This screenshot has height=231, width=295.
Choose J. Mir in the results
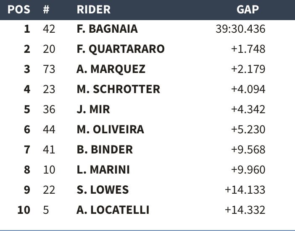[93, 109]
